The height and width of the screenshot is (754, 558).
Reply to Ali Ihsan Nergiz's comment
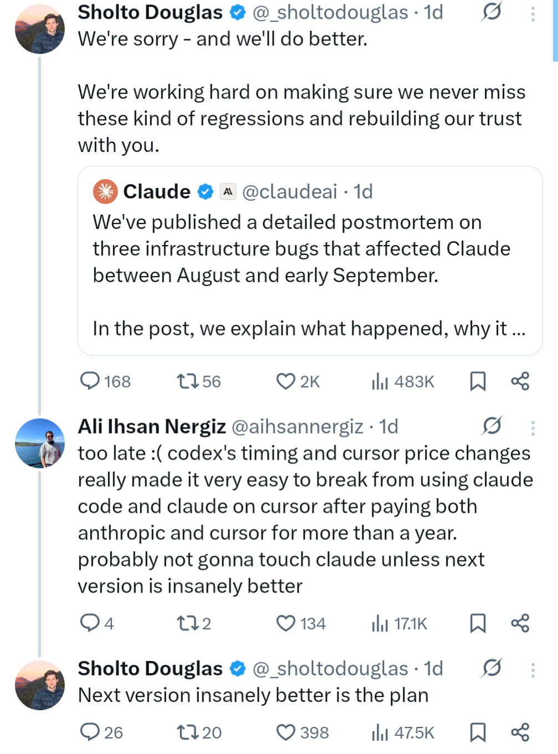90,624
